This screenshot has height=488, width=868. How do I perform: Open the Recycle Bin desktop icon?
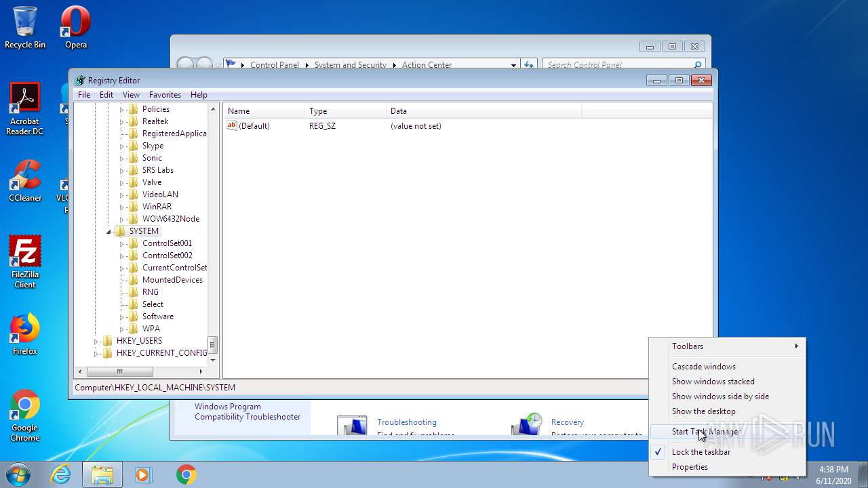[x=25, y=28]
